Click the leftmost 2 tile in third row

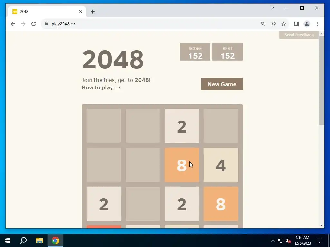(104, 204)
